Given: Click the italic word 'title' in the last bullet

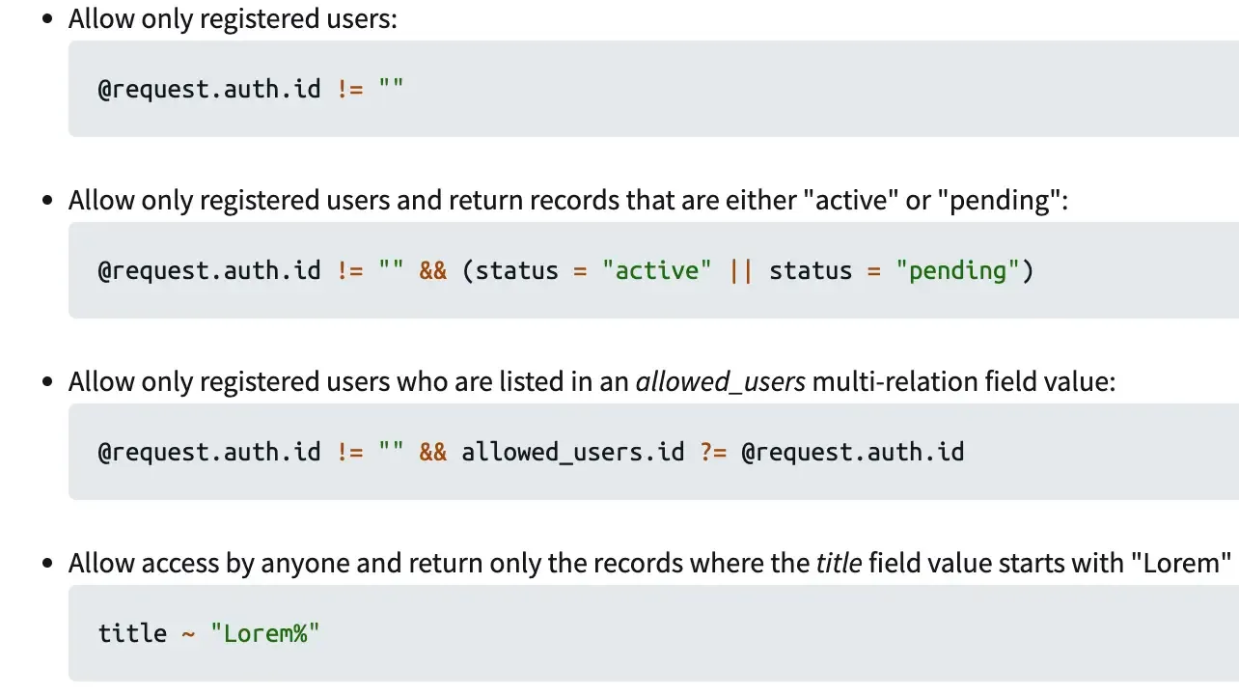Looking at the screenshot, I should pos(839,564).
